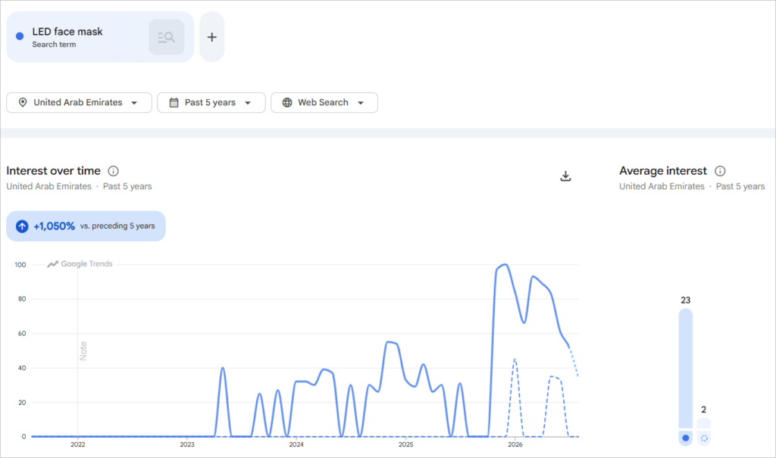Click the Google Trends watermark link on chart

coord(80,264)
